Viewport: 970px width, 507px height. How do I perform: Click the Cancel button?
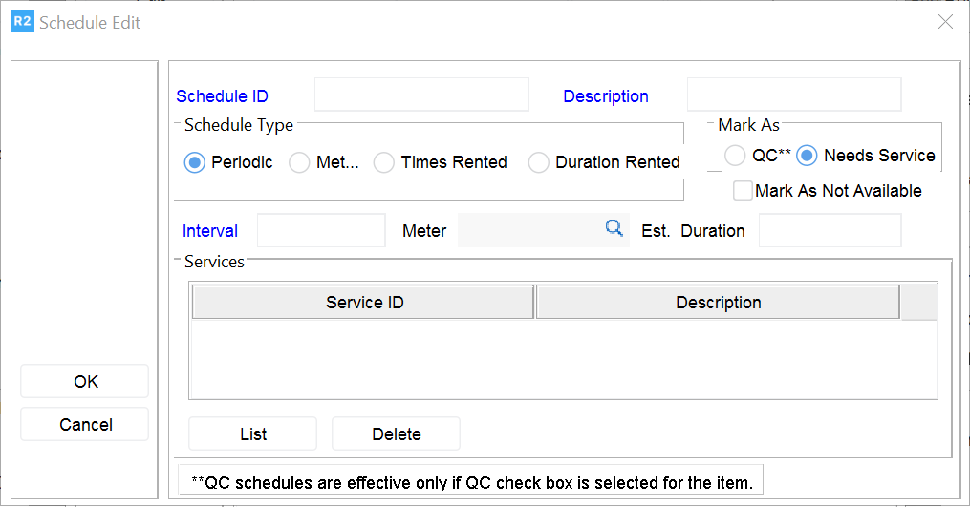click(x=85, y=425)
